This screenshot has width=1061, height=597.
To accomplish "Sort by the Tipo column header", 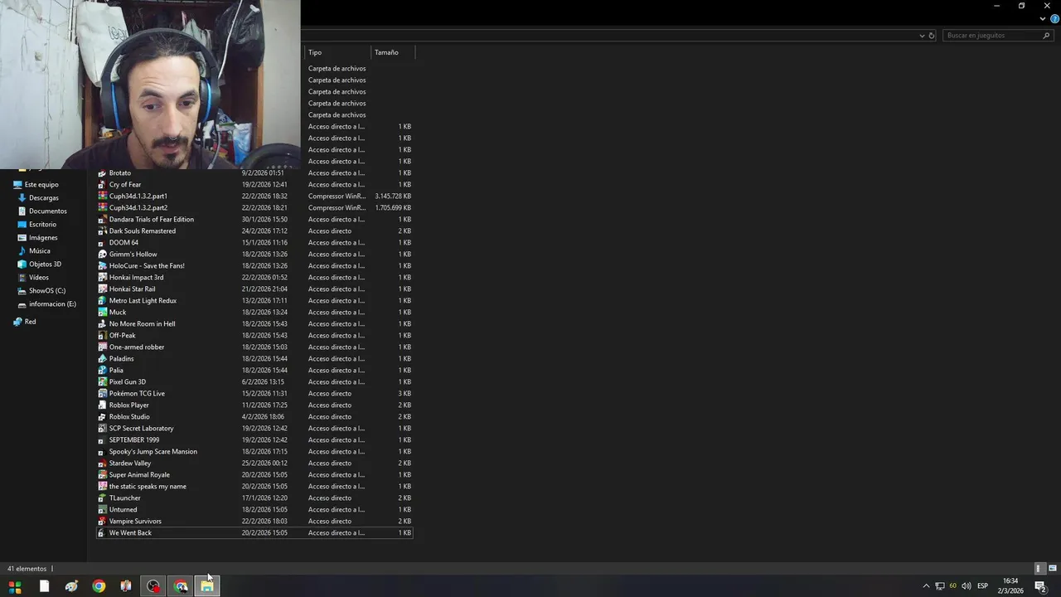I will click(337, 52).
